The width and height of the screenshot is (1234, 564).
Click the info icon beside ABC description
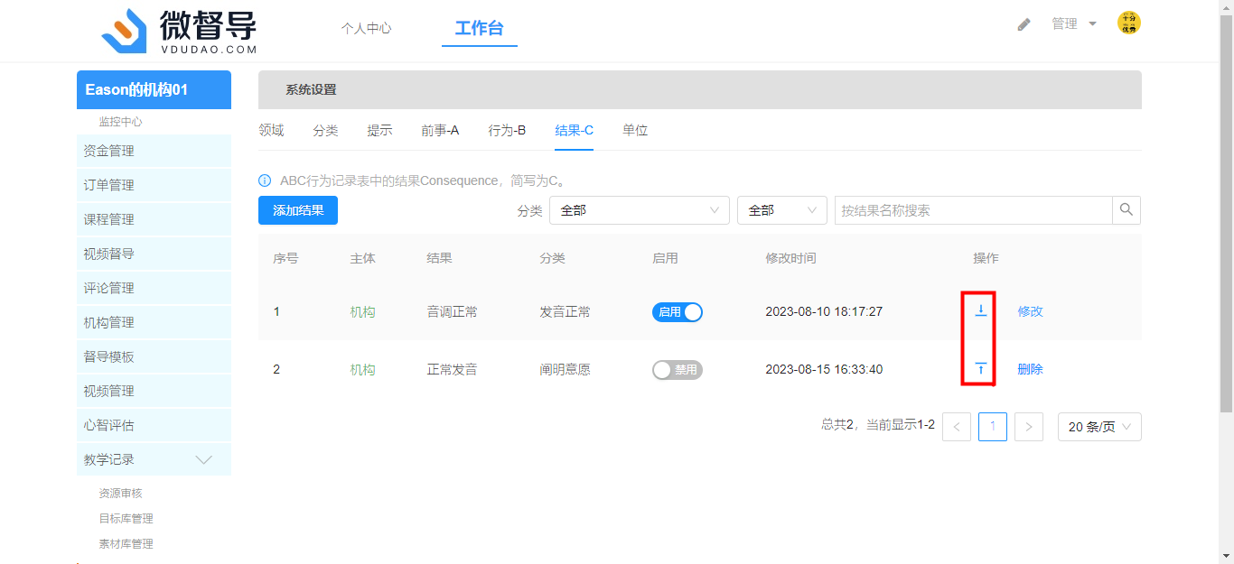(x=265, y=180)
